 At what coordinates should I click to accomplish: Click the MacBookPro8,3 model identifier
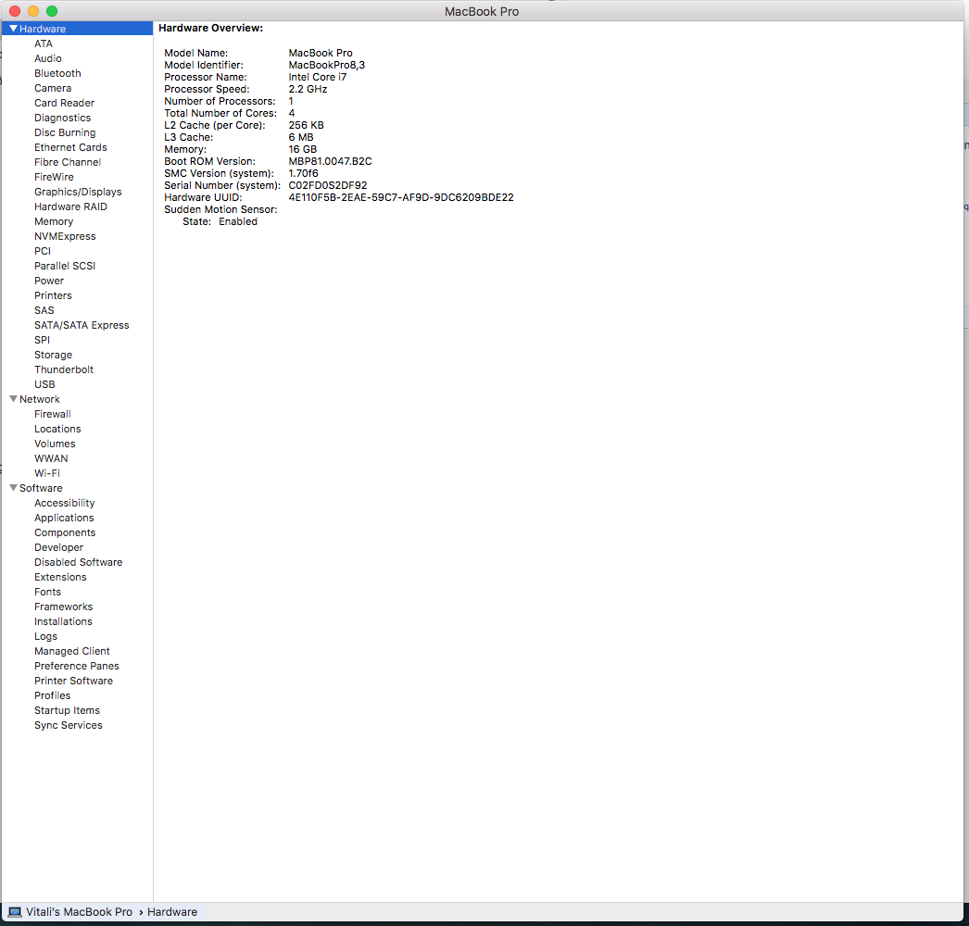pos(326,65)
